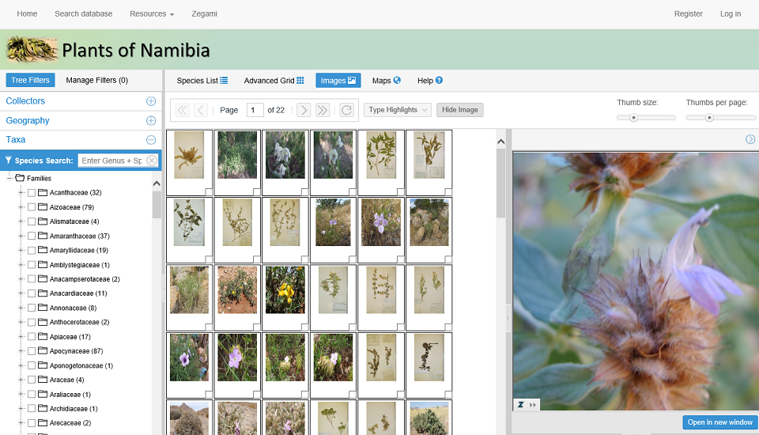Open the Manage Filters (0) tab
The width and height of the screenshot is (759, 435).
96,80
